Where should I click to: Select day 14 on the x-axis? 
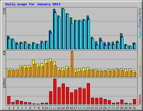pyautogui.click(x=63, y=108)
